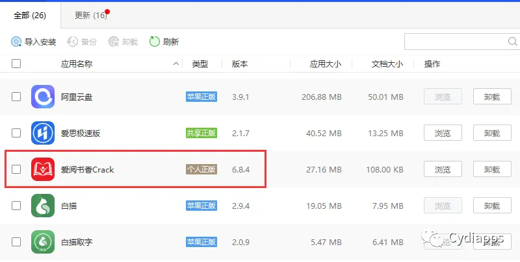Select the 爱阅书香Crack app name
The width and height of the screenshot is (520, 262).
coord(88,170)
